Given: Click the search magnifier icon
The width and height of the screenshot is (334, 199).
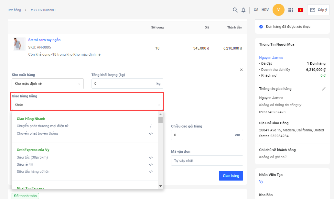Looking at the screenshot, I should tap(235, 10).
